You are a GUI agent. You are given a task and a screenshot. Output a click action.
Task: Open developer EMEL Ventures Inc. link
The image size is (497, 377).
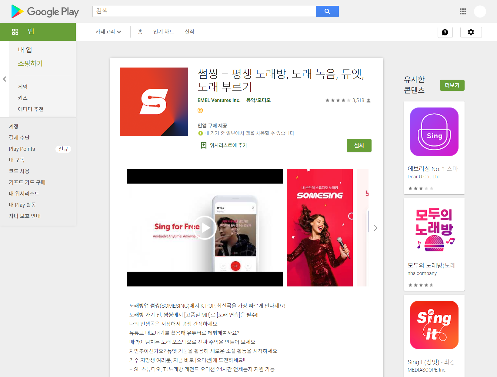pyautogui.click(x=219, y=100)
